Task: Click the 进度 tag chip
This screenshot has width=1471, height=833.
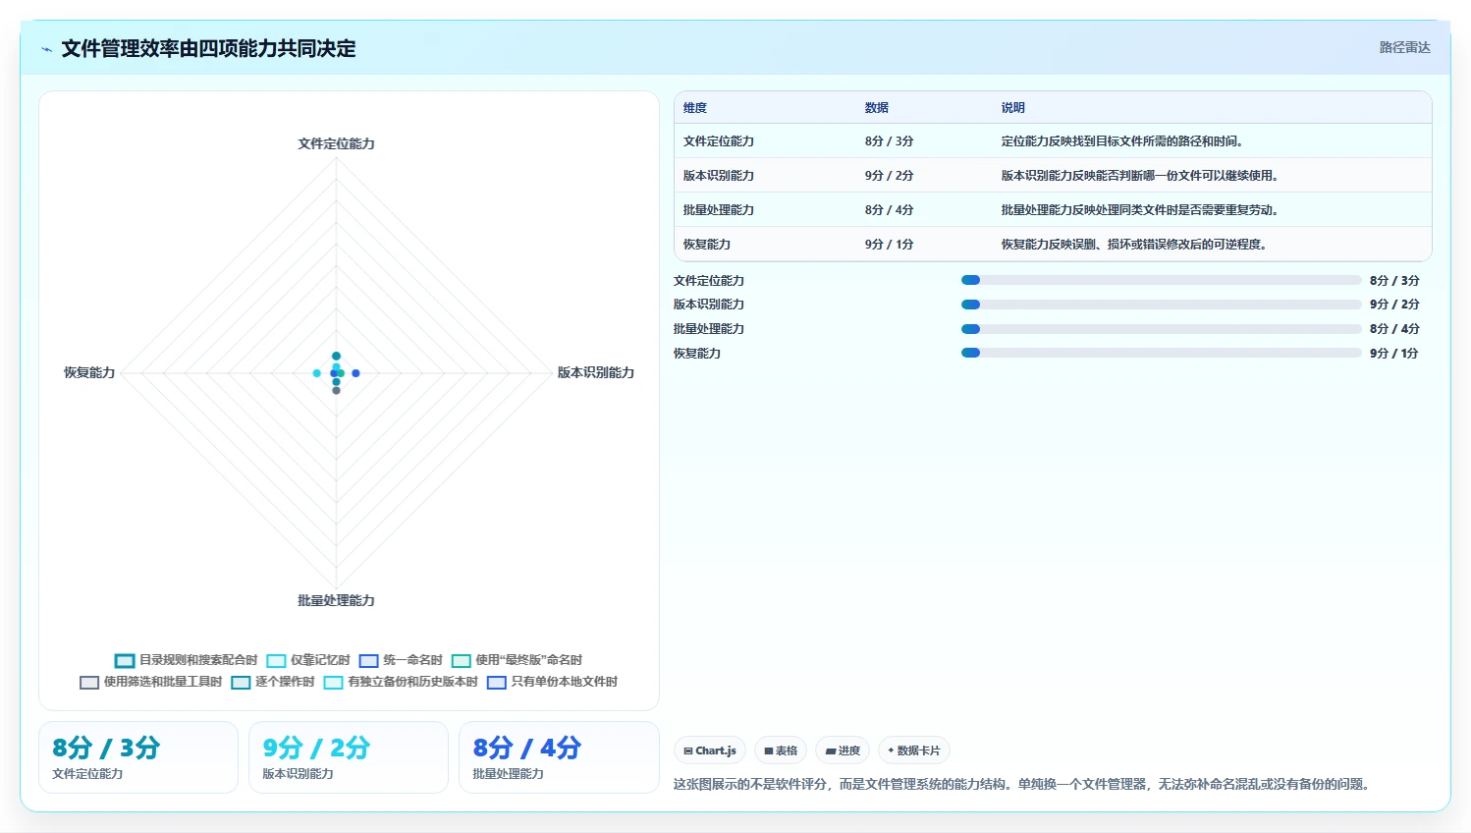Action: (x=843, y=750)
